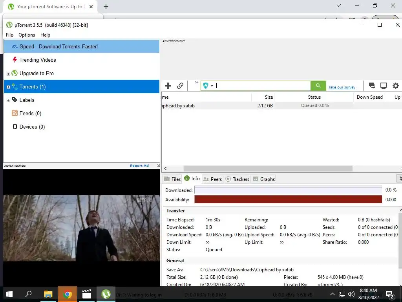Switch to the Peers tab
This screenshot has width=402, height=302.
pyautogui.click(x=212, y=179)
